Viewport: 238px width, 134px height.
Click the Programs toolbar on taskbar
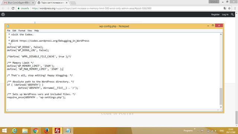pyautogui.click(x=188, y=131)
